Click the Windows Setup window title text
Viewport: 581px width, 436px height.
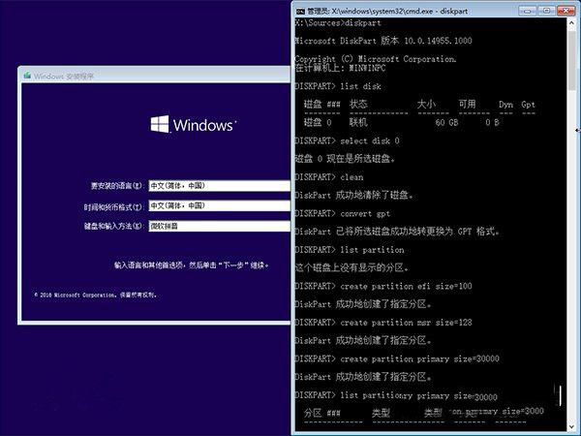tap(64, 77)
